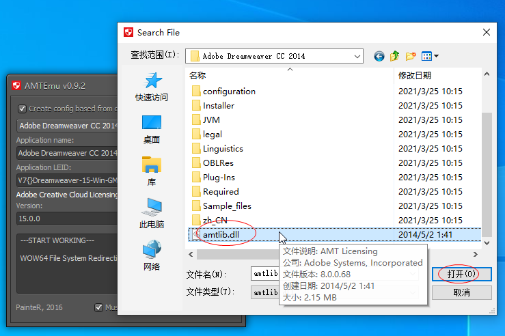505x336 pixels.
Task: Click the file name (文件名) input field
Action: pos(334,274)
